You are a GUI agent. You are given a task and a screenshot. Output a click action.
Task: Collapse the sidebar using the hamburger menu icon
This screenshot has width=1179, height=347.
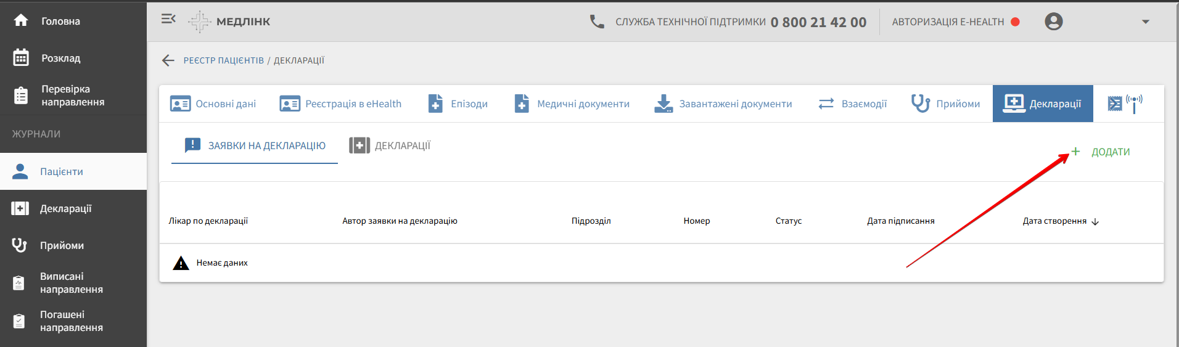click(168, 20)
